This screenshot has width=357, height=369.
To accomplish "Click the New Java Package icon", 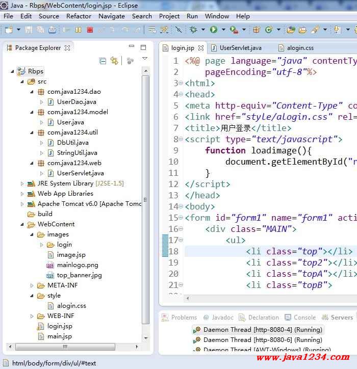I will pyautogui.click(x=257, y=30).
